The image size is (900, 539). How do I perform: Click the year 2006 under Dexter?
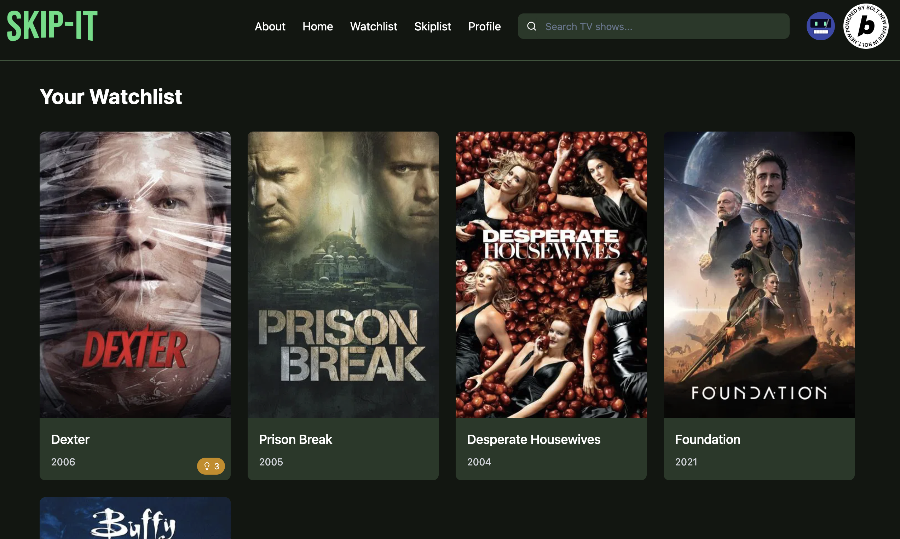click(63, 462)
